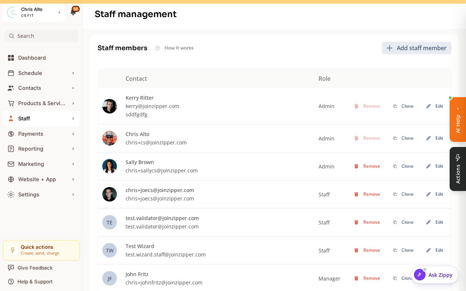Click the Dashboard grid icon
The image size is (466, 291).
(11, 58)
